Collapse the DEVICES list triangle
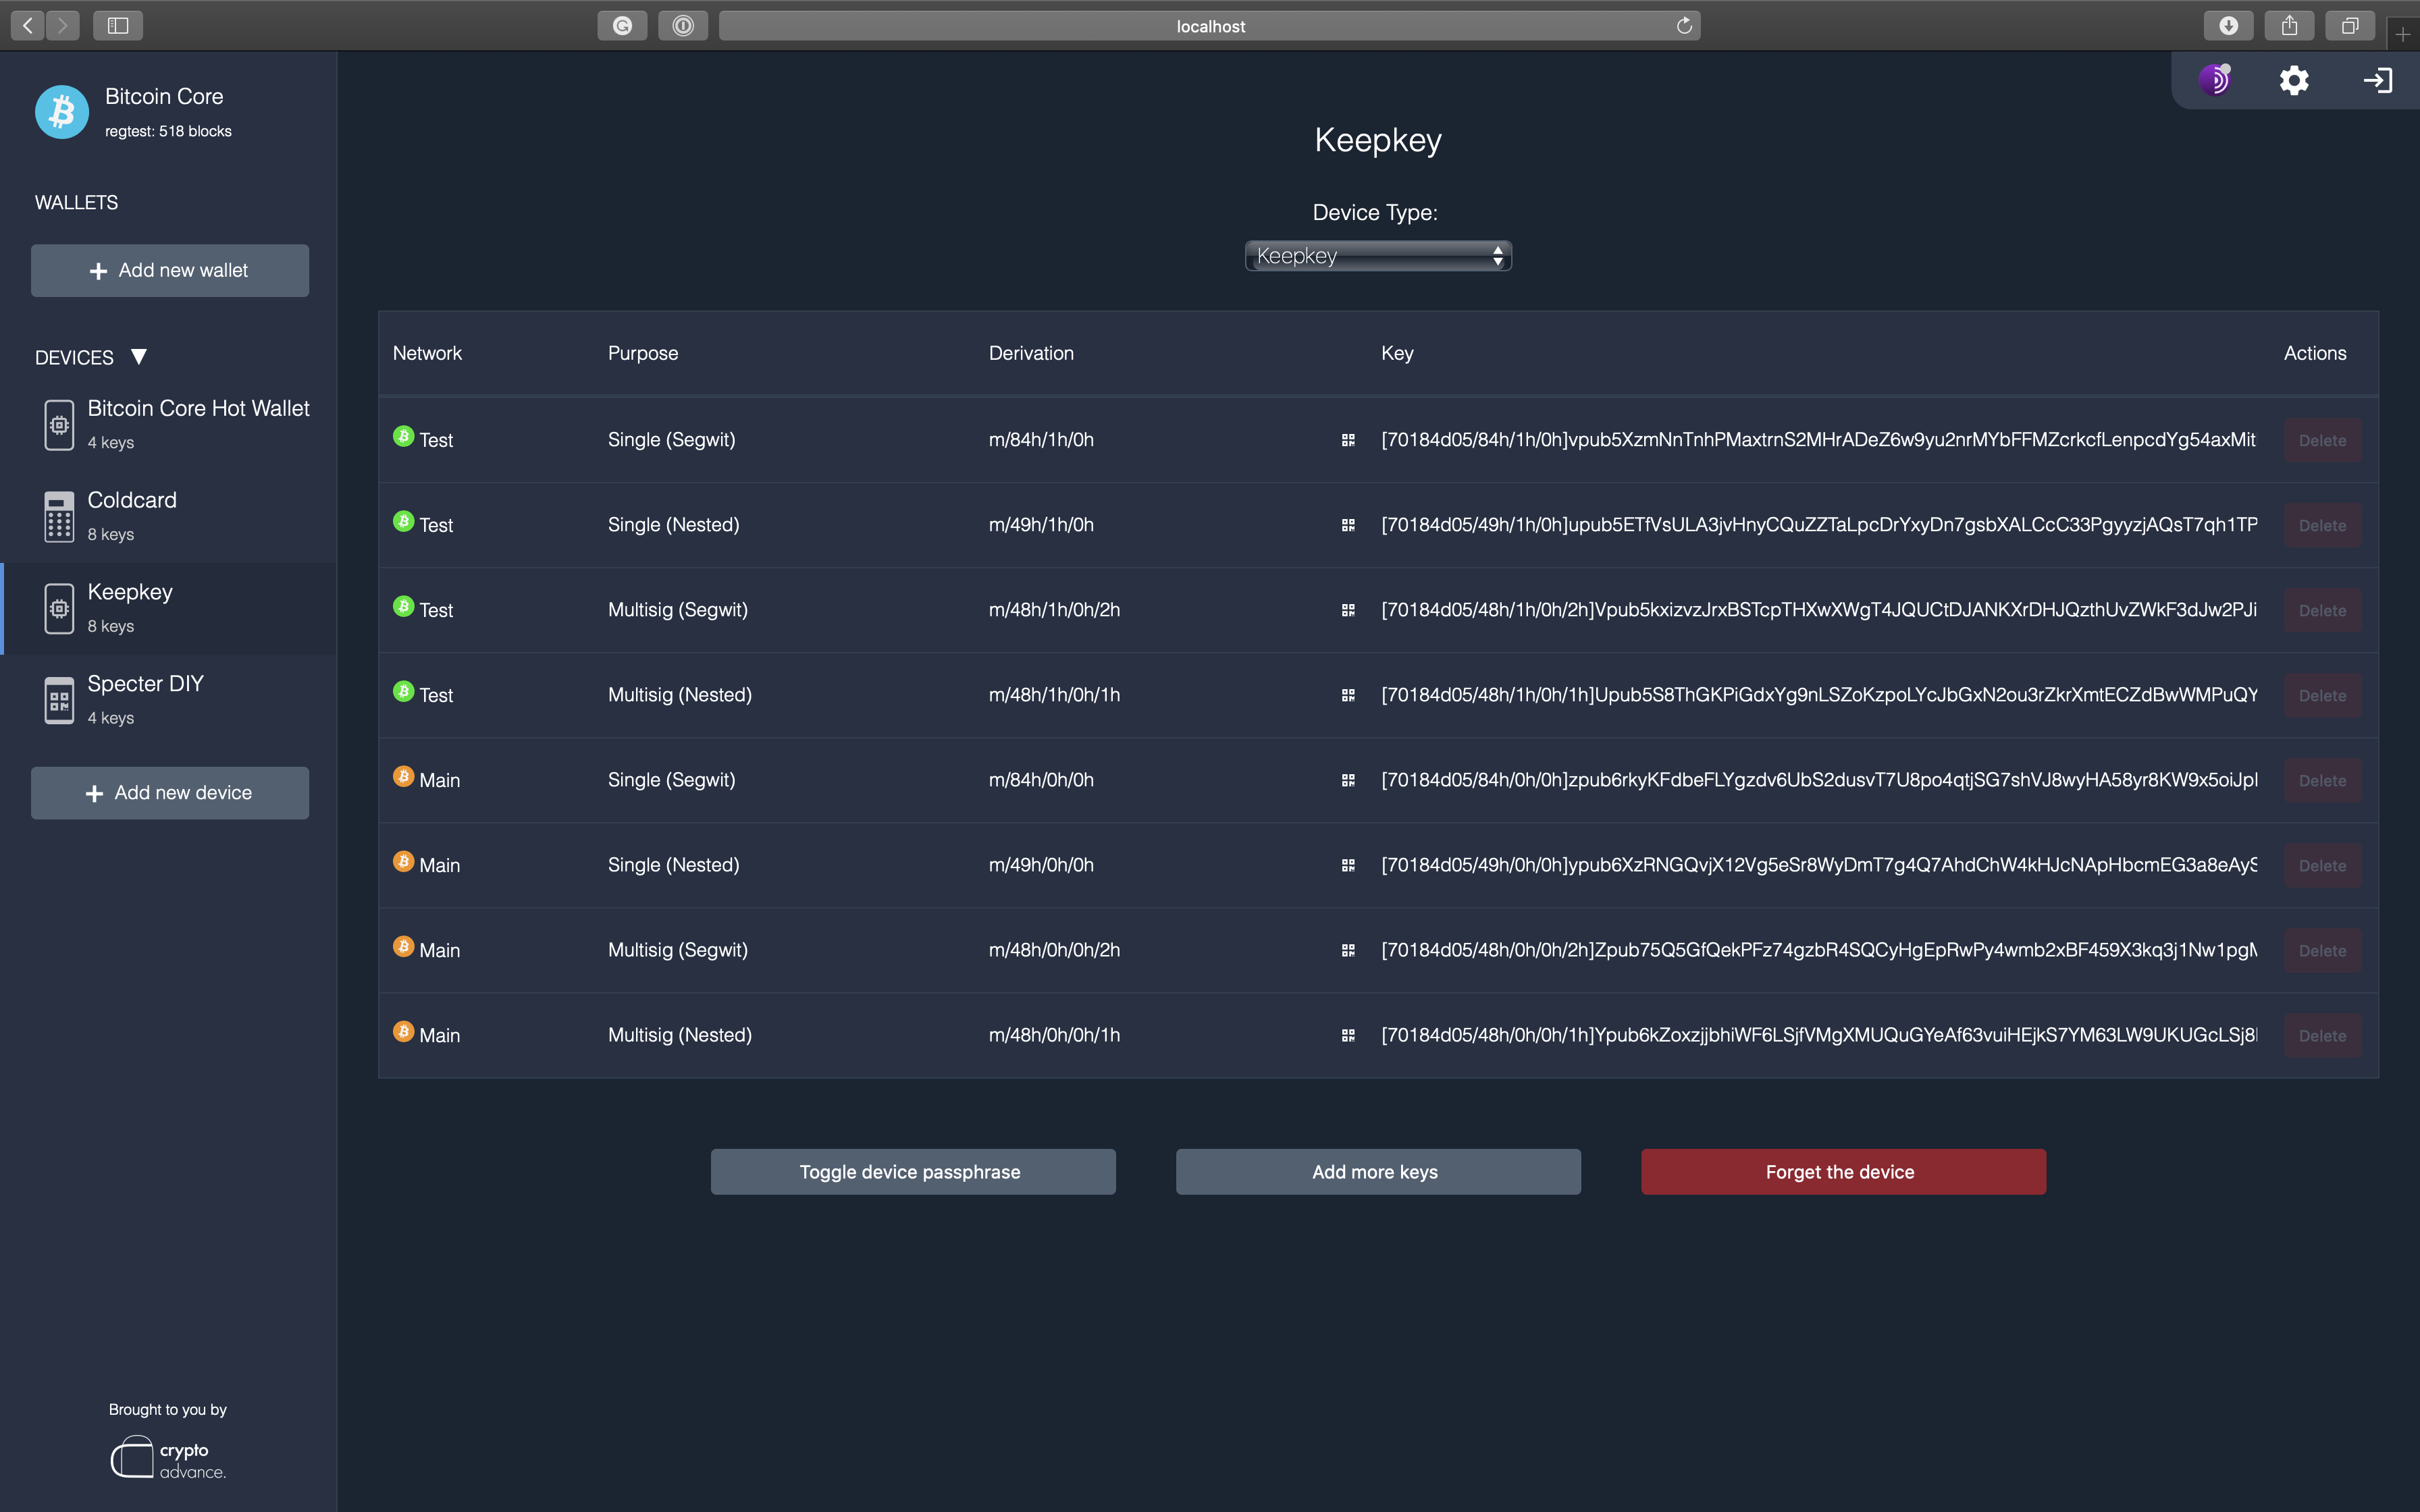This screenshot has width=2420, height=1512. [x=139, y=357]
